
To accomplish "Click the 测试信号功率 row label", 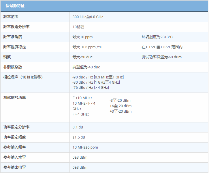I will click(x=14, y=98).
